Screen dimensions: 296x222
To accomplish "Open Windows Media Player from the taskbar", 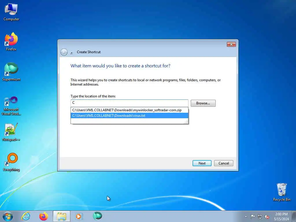I will 79,216.
